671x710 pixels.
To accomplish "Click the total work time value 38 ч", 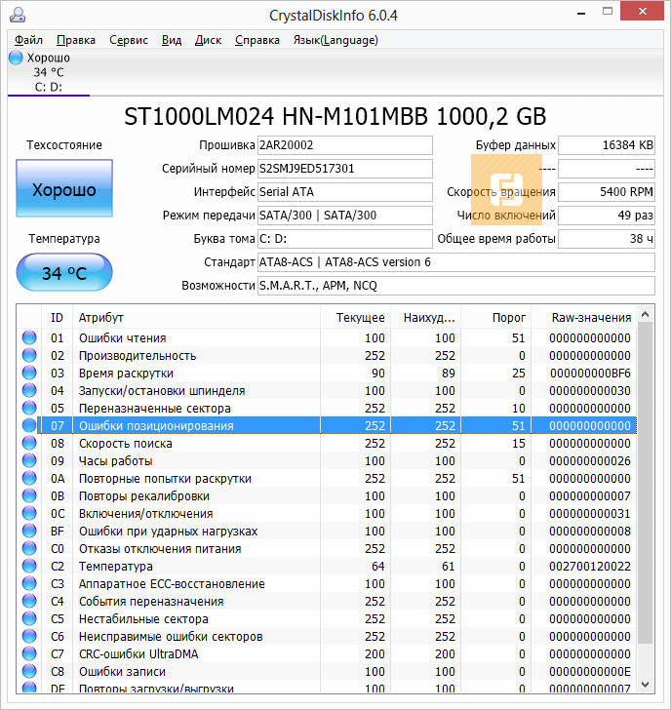I will pos(607,239).
